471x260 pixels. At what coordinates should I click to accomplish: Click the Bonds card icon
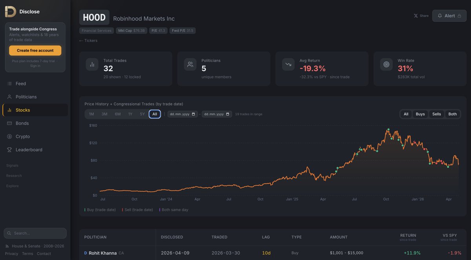click(x=9, y=123)
